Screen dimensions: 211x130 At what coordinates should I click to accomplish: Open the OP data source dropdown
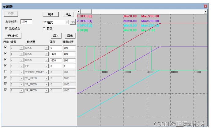[47, 66]
